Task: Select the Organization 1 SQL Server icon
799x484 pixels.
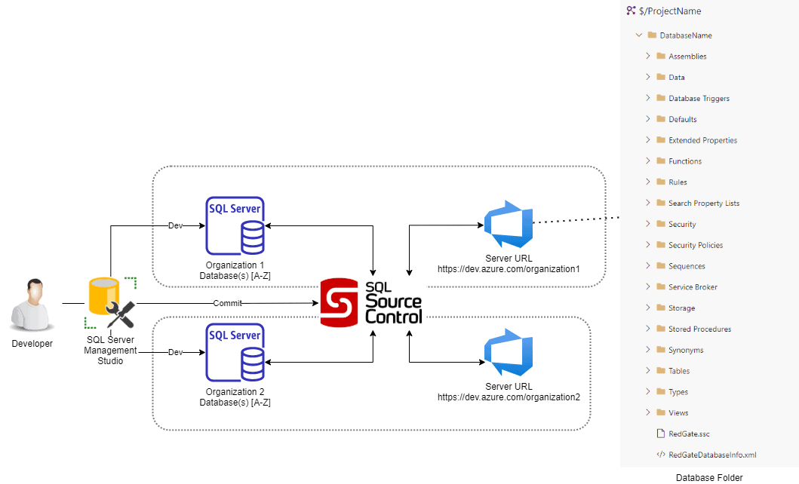Action: point(235,225)
